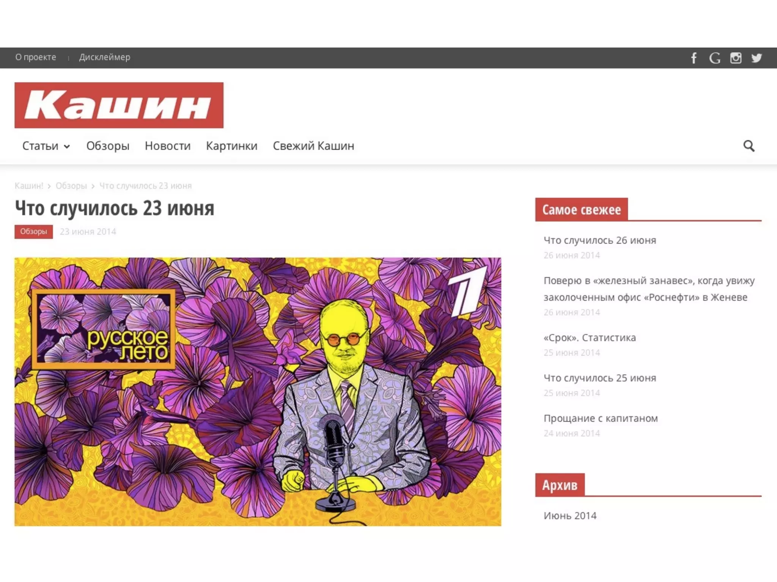Open the Обзоры menu item
This screenshot has height=582, width=777.
(108, 146)
